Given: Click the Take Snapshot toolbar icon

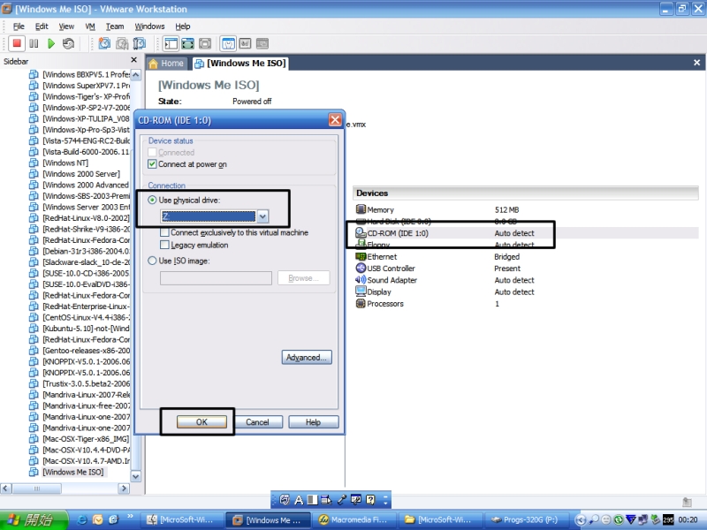Looking at the screenshot, I should coord(104,43).
